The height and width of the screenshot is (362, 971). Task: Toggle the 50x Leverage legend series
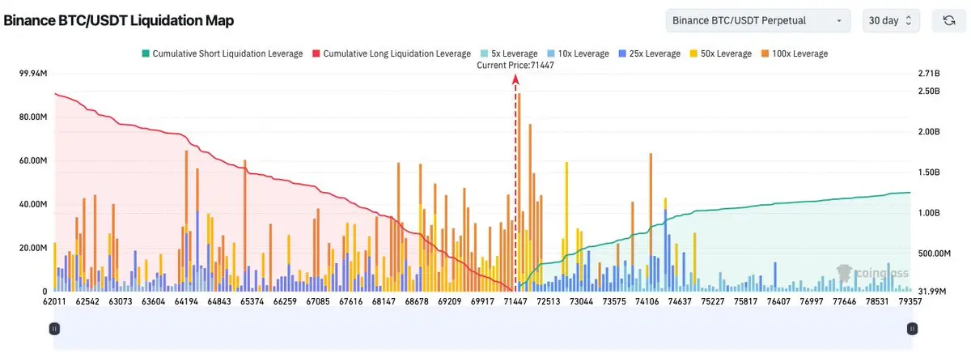click(722, 53)
